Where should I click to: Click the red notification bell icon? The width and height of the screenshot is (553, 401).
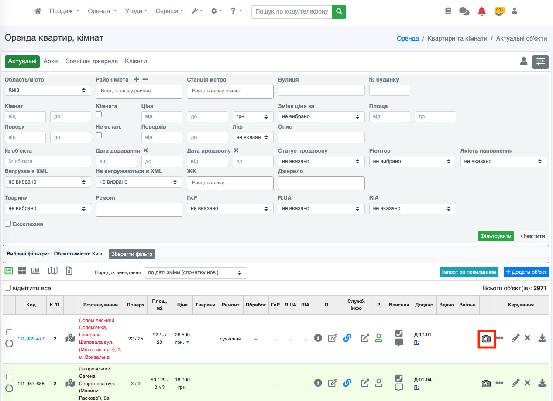point(481,11)
